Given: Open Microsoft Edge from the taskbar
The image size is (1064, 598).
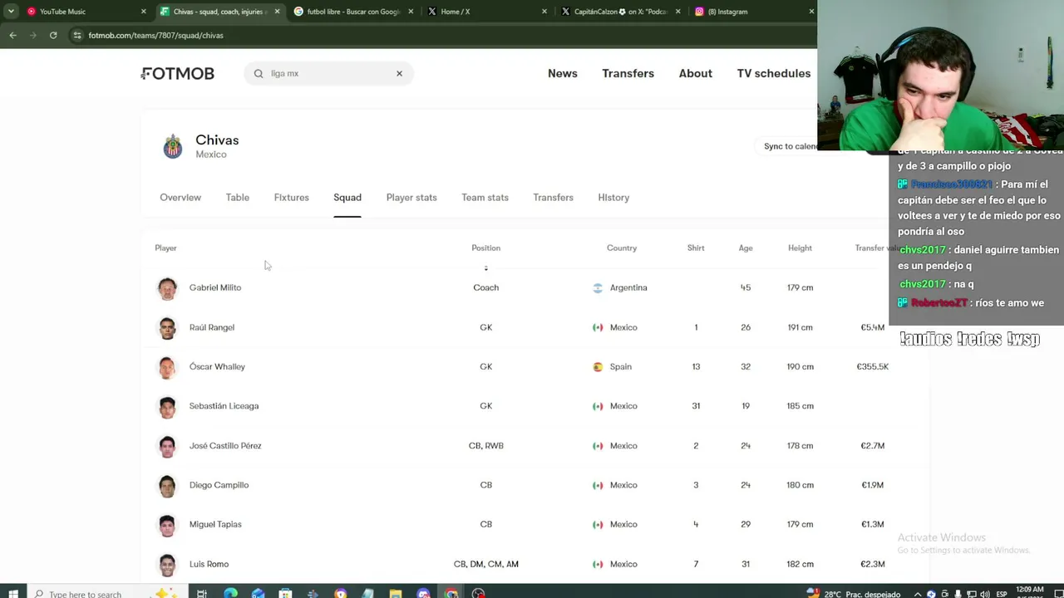Looking at the screenshot, I should coord(230,593).
